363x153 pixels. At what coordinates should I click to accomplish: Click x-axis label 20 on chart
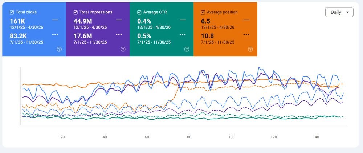62,137
